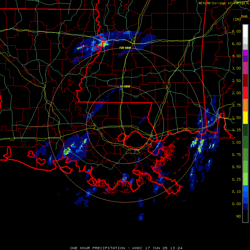250x250 pixels.
Task: Select the magenta swatch in the legend bar
Action: [x=245, y=53]
